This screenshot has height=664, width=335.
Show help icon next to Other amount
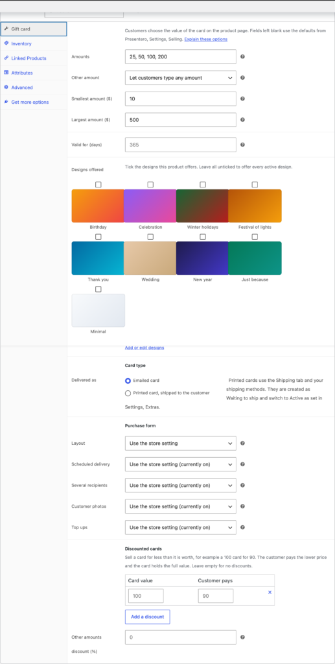pos(243,78)
